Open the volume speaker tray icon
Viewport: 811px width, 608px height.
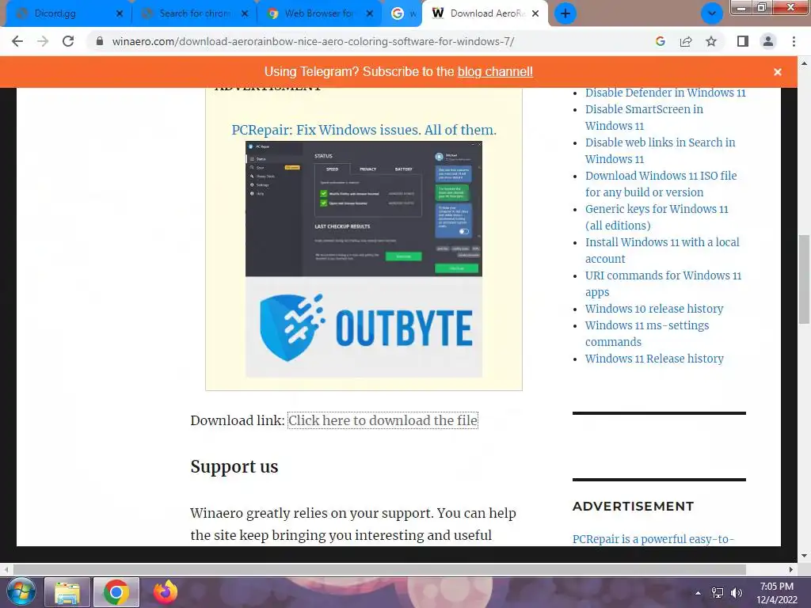(736, 593)
